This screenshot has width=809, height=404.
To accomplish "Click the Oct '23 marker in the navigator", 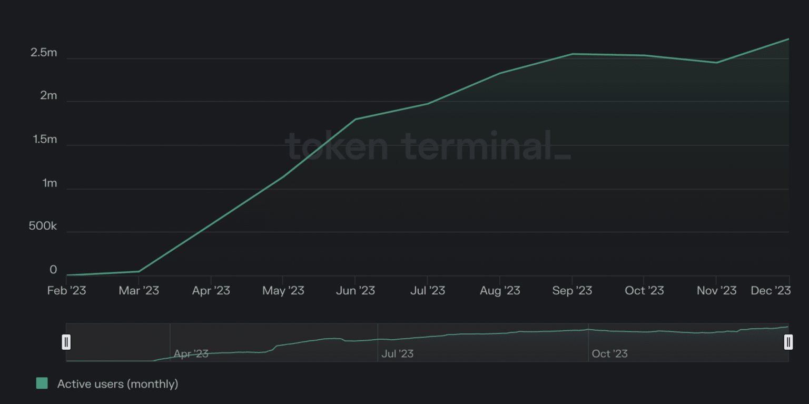I will click(609, 354).
